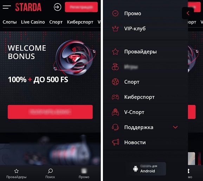Open Провайдеры in the side menu

pos(140,52)
